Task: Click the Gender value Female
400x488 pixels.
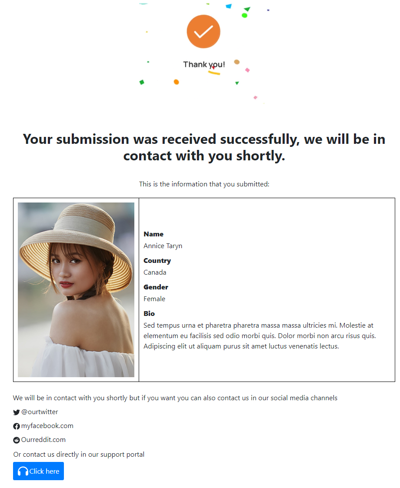Action: tap(154, 299)
